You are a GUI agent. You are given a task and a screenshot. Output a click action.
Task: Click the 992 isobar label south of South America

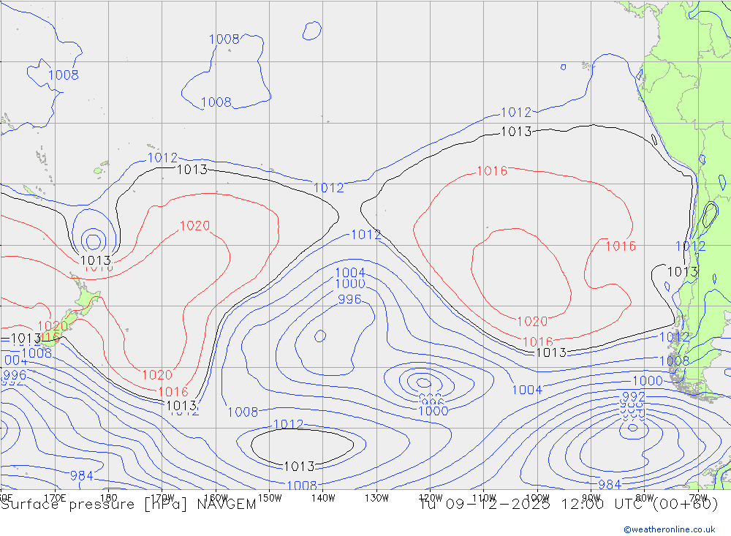(x=634, y=397)
